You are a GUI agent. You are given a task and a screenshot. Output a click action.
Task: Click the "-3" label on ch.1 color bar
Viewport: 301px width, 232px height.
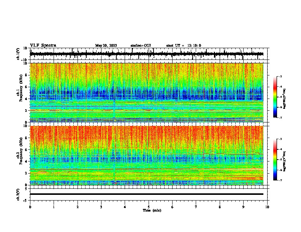coord(280,76)
